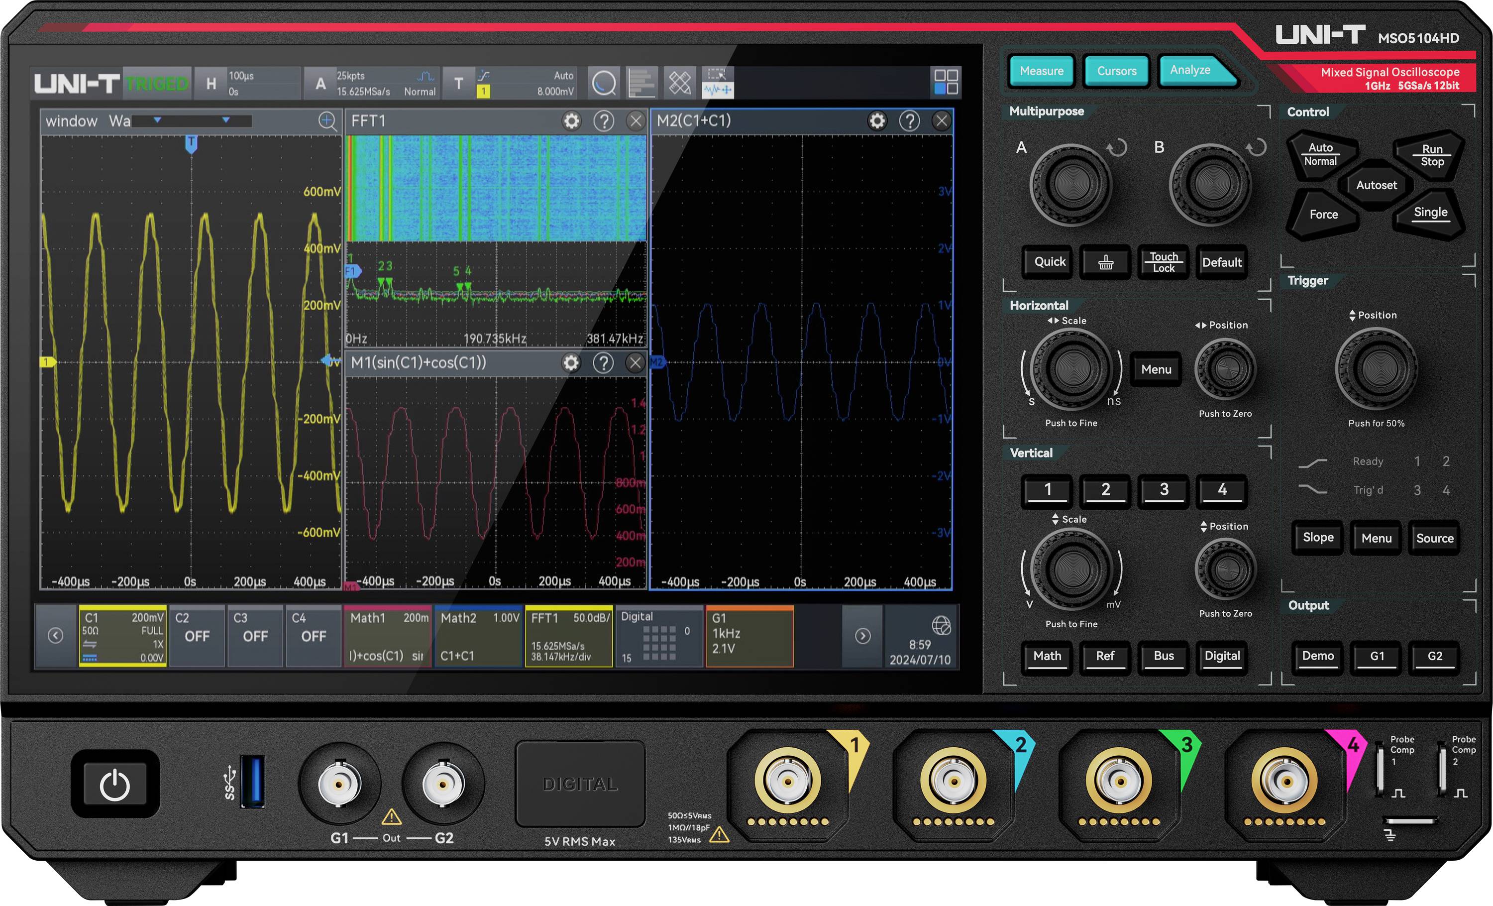Open the Math function button
Viewport: 1493px width, 906px height.
tap(1047, 657)
